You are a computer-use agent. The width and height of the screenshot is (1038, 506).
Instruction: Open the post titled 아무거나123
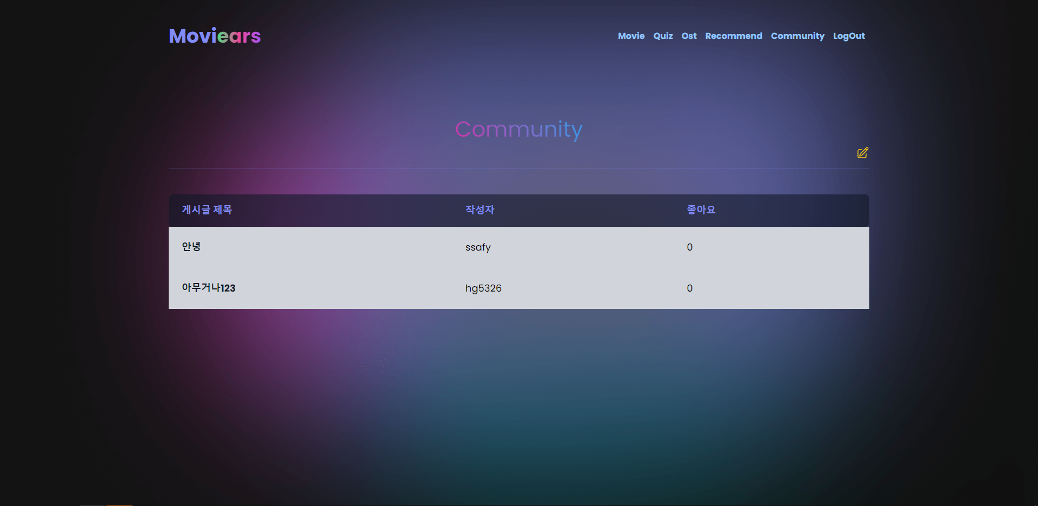point(209,288)
